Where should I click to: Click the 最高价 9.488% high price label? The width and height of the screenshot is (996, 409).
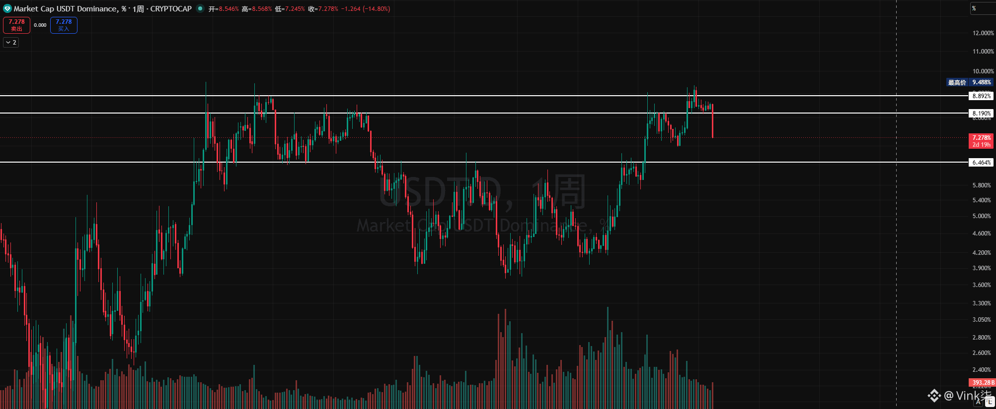(x=970, y=82)
